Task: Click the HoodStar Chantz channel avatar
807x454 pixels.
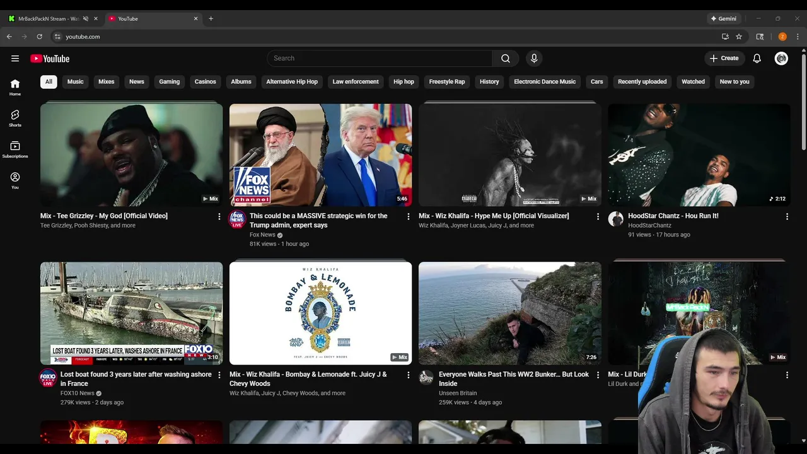Action: coord(615,219)
